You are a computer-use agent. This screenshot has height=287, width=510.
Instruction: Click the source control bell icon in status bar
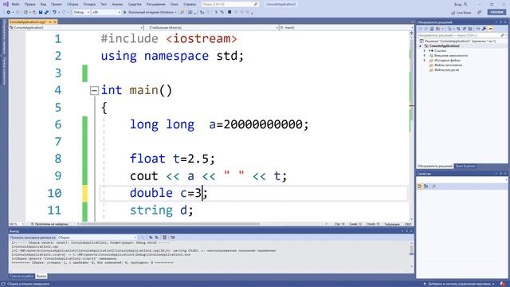click(503, 284)
